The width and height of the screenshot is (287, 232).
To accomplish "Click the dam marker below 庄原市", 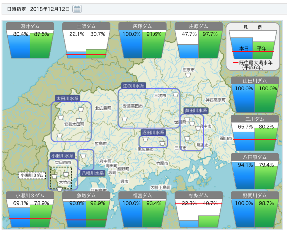I will pos(189,75).
